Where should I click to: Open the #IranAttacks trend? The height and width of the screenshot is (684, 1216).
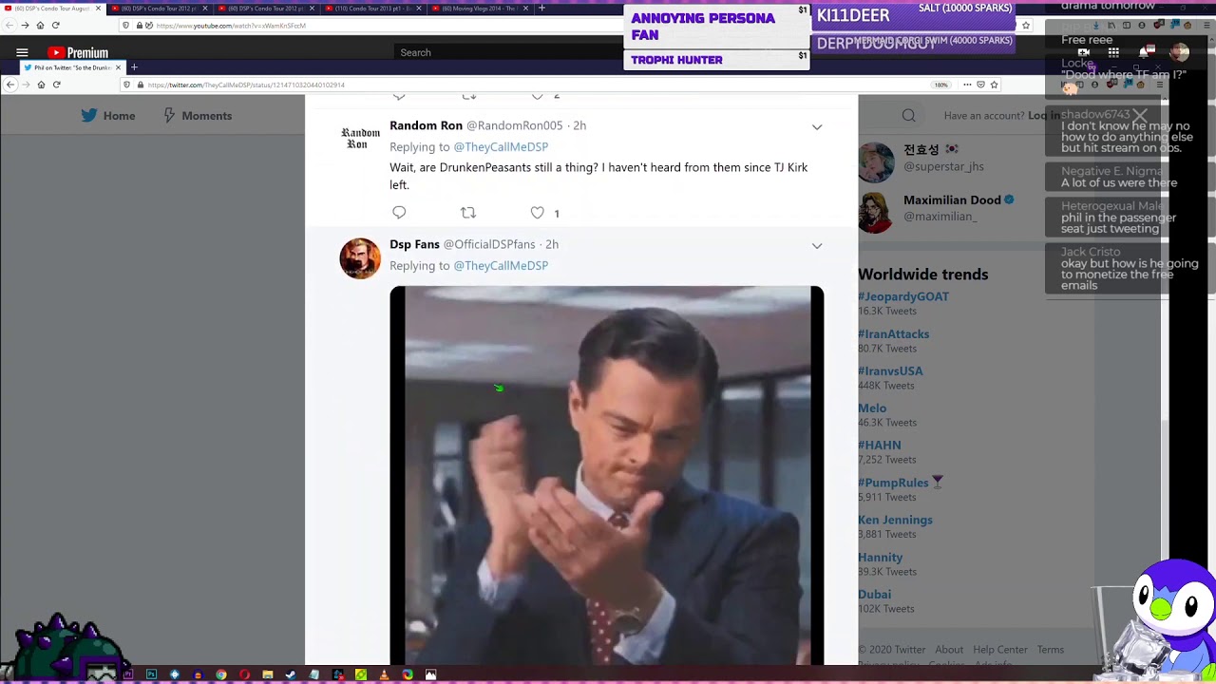point(894,334)
